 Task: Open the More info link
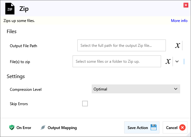click(179, 21)
